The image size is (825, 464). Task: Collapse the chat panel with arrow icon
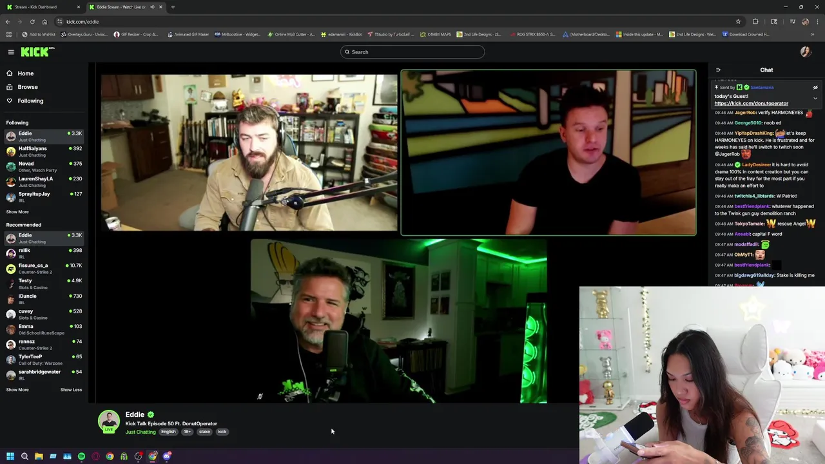[x=718, y=70]
